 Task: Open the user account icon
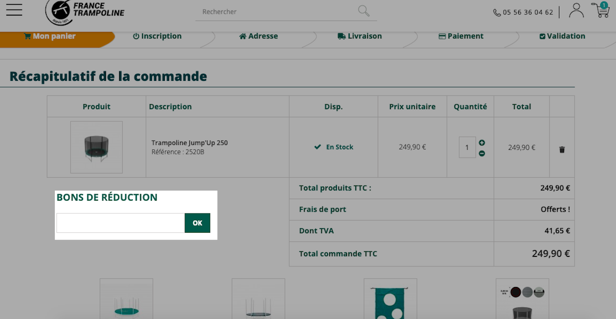coord(576,10)
